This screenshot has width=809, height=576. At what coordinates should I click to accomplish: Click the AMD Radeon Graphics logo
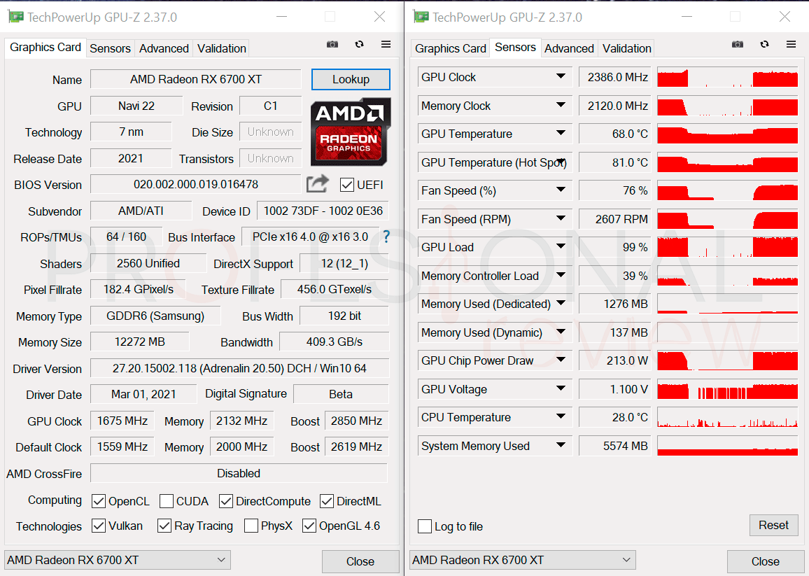point(351,132)
